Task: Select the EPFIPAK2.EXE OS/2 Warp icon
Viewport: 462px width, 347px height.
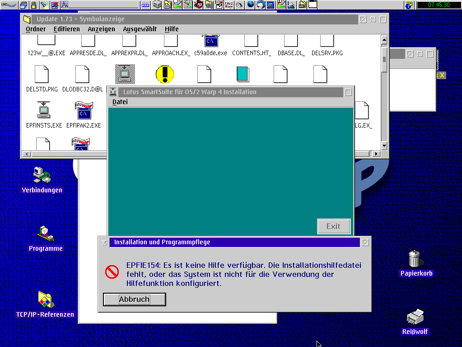Action: click(x=84, y=110)
